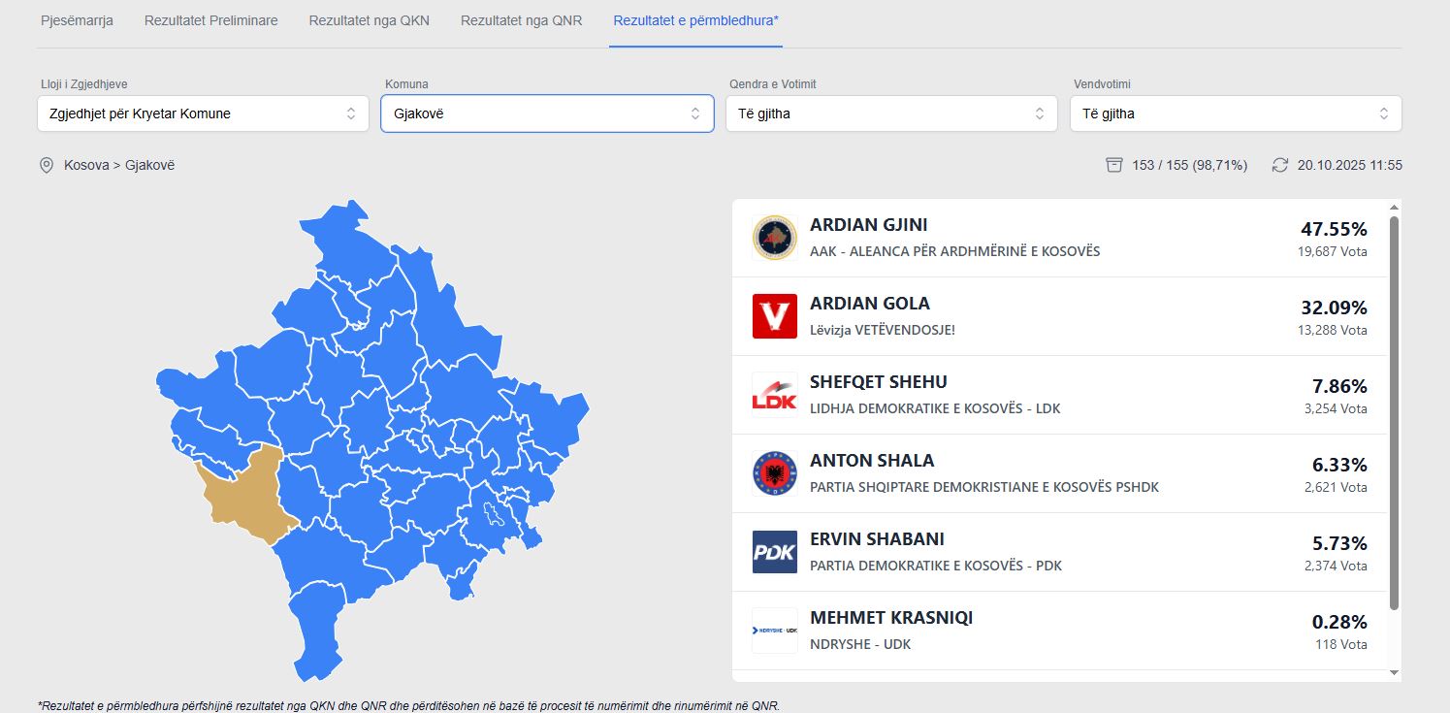Open the PSHDK party logo beside Anton Shala
Screen dimensions: 1450x713
coord(773,472)
